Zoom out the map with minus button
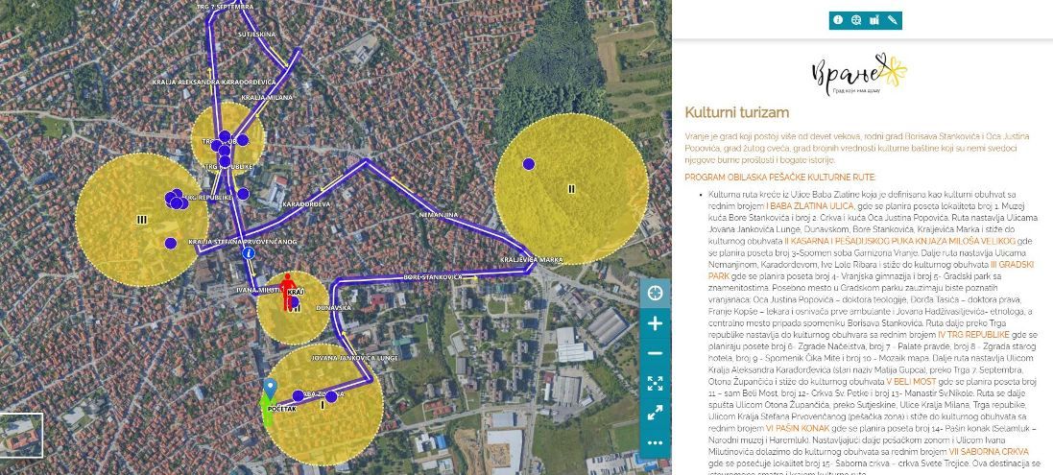 click(656, 353)
